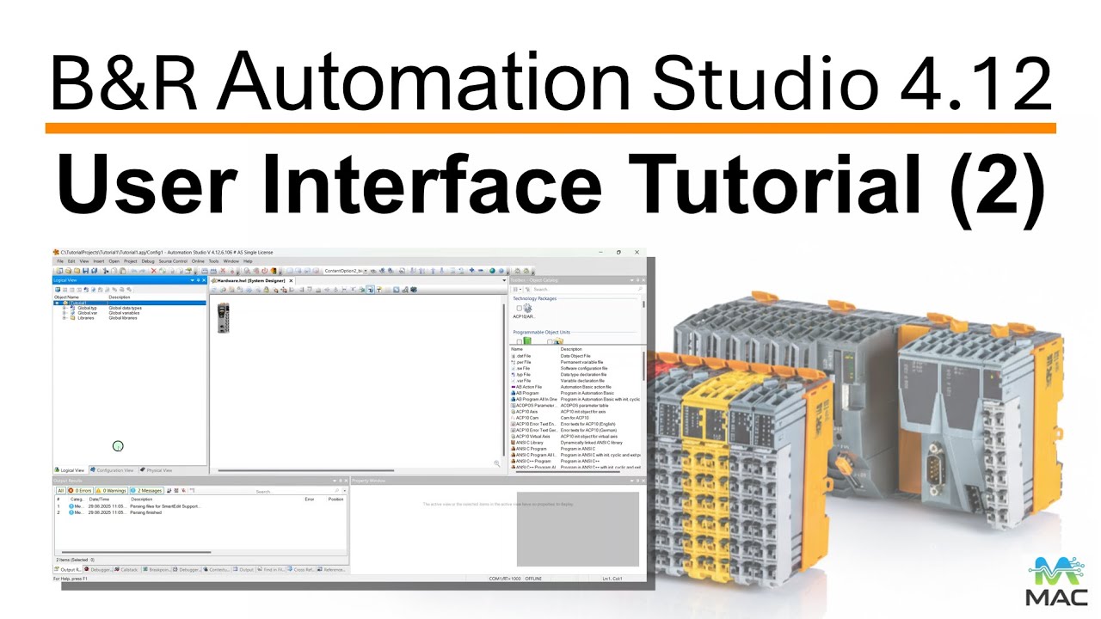
Task: Toggle the 0 Errors filter
Action: 80,491
